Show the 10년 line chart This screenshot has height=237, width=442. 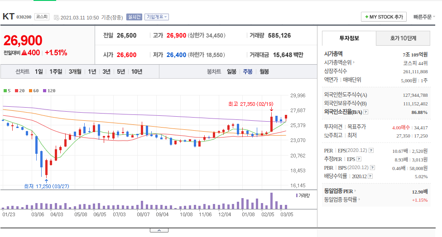(137, 72)
